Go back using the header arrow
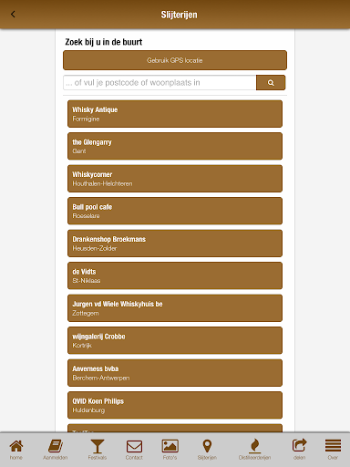The width and height of the screenshot is (350, 467). click(x=13, y=15)
